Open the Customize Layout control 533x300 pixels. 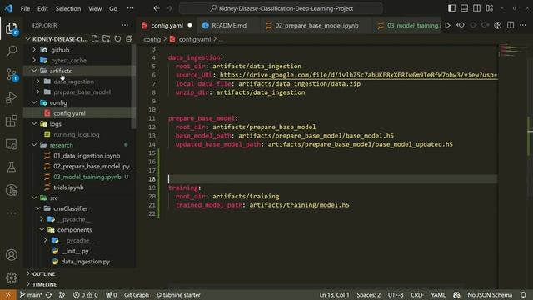[x=490, y=8]
